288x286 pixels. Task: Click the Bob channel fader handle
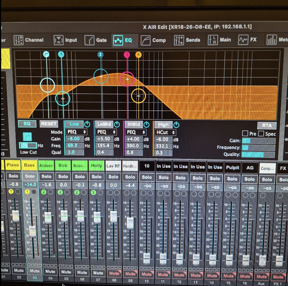tap(64, 216)
